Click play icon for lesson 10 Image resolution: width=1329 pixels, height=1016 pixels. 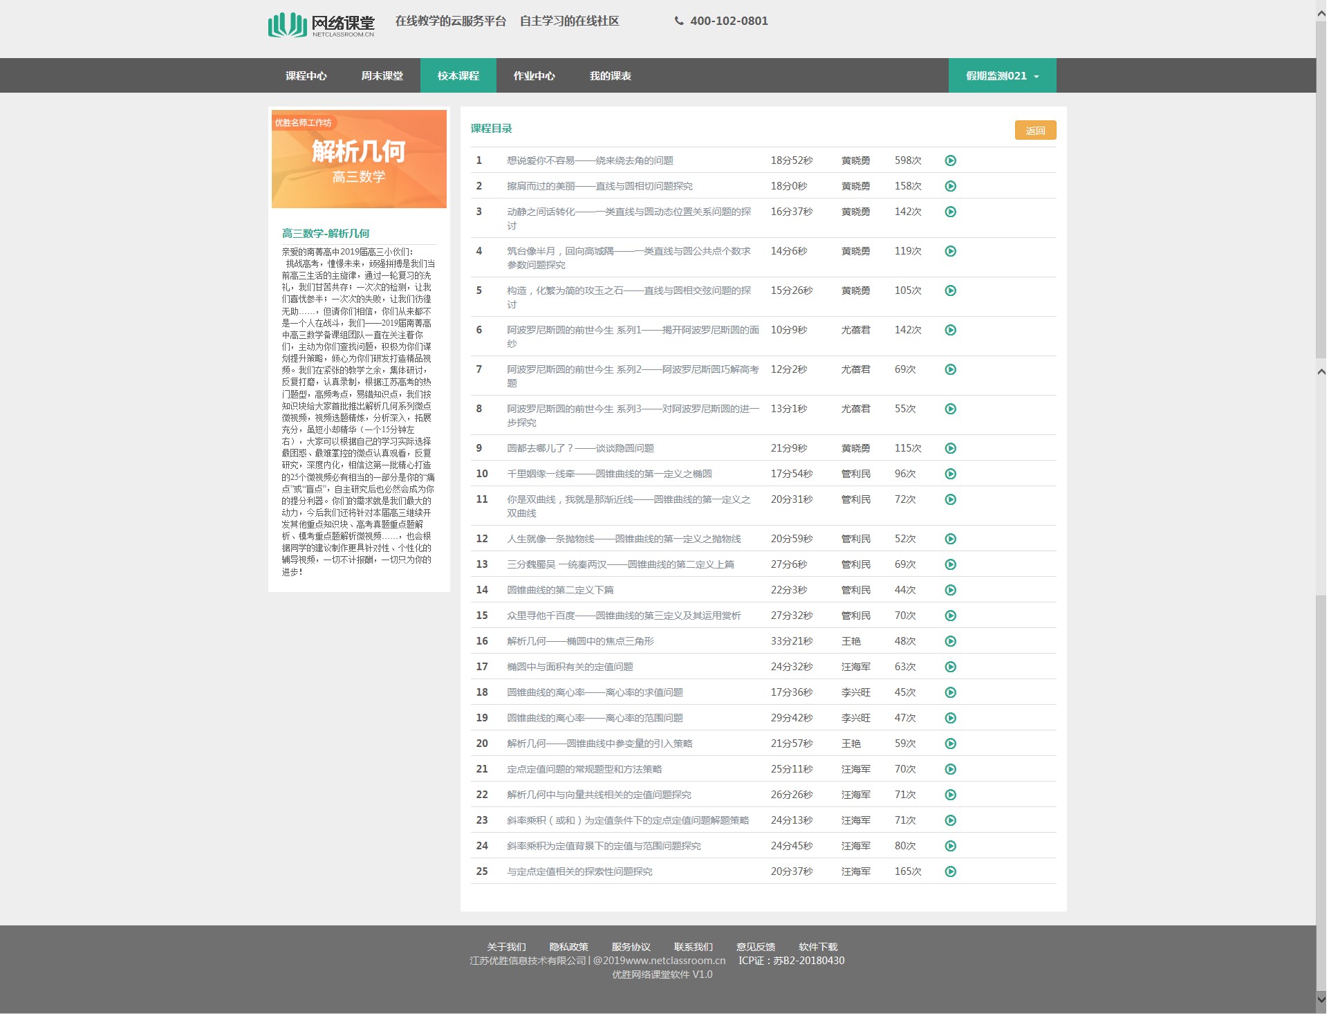pos(952,474)
